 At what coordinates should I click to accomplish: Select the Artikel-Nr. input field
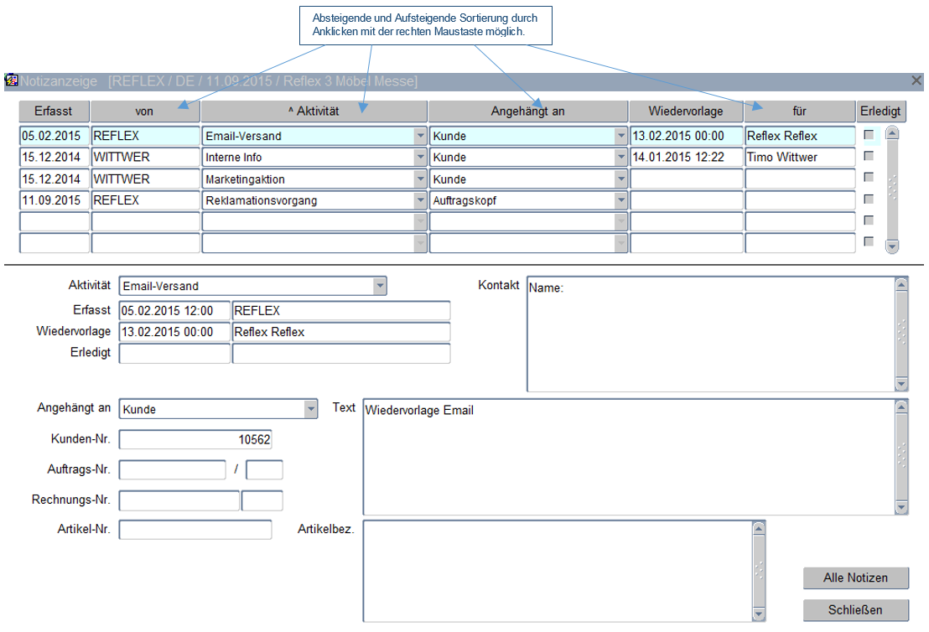click(x=195, y=530)
